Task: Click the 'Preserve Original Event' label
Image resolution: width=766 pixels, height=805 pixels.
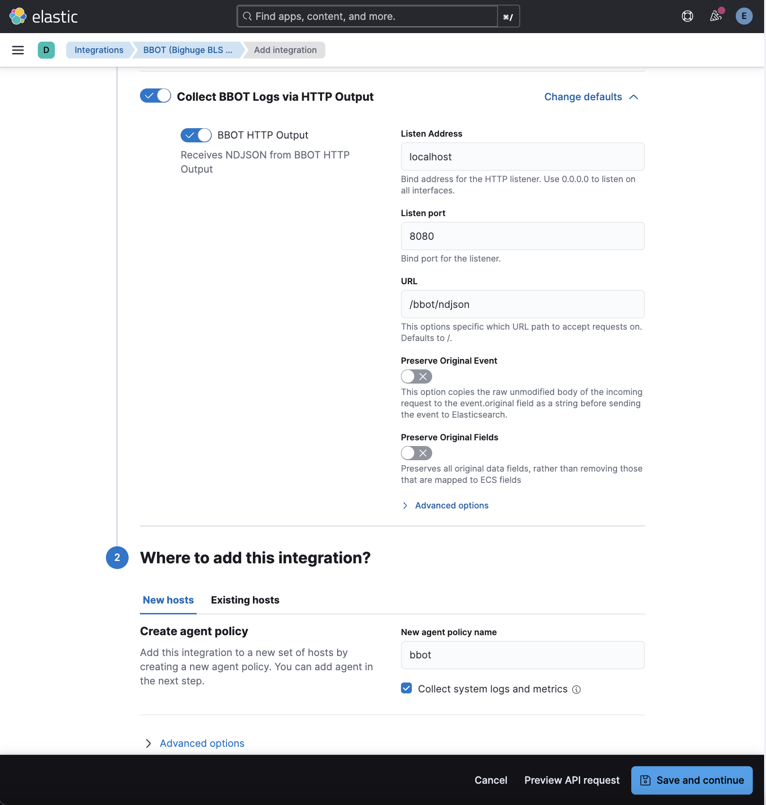Action: click(x=449, y=361)
